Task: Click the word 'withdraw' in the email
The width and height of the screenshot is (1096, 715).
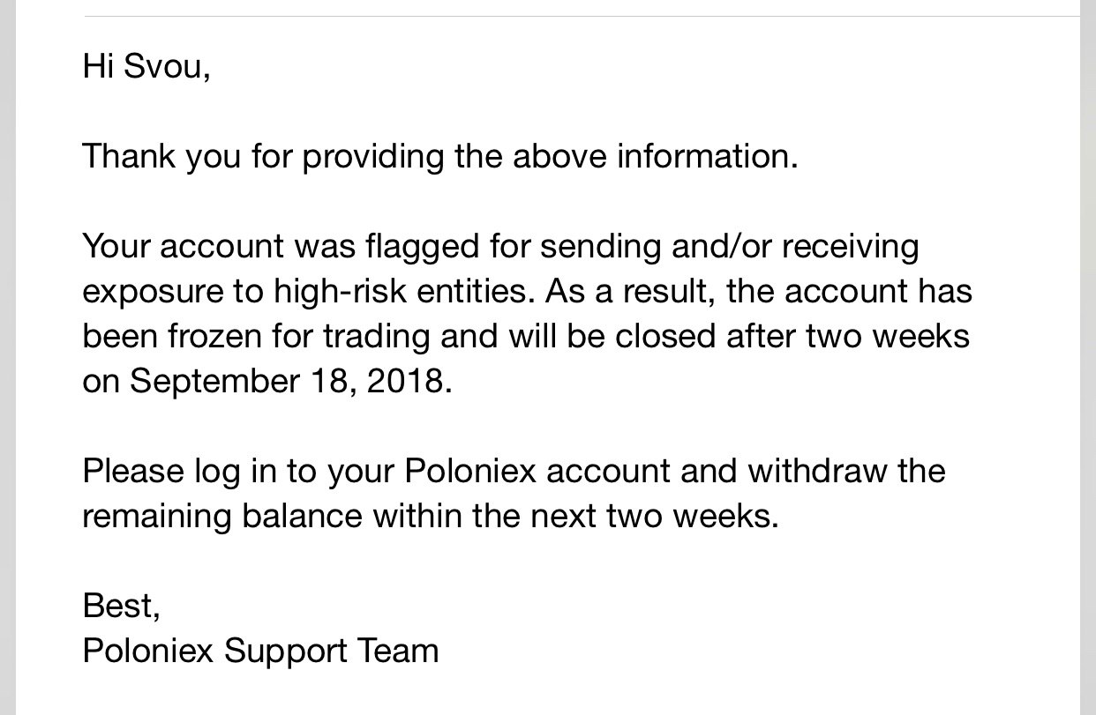Action: coord(818,471)
